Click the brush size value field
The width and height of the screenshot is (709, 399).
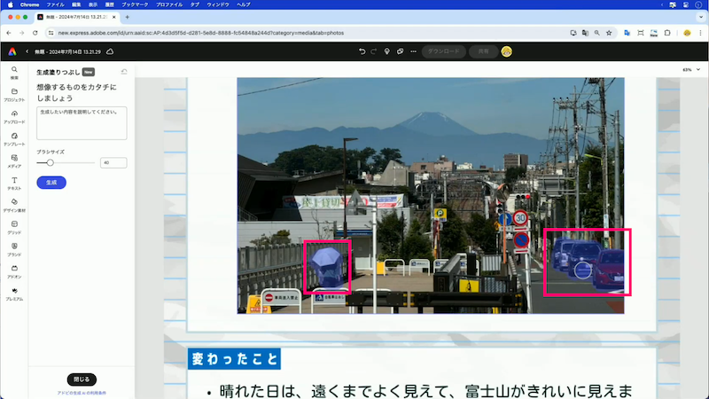(x=113, y=162)
